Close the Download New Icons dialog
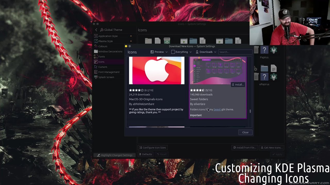 tap(245, 132)
